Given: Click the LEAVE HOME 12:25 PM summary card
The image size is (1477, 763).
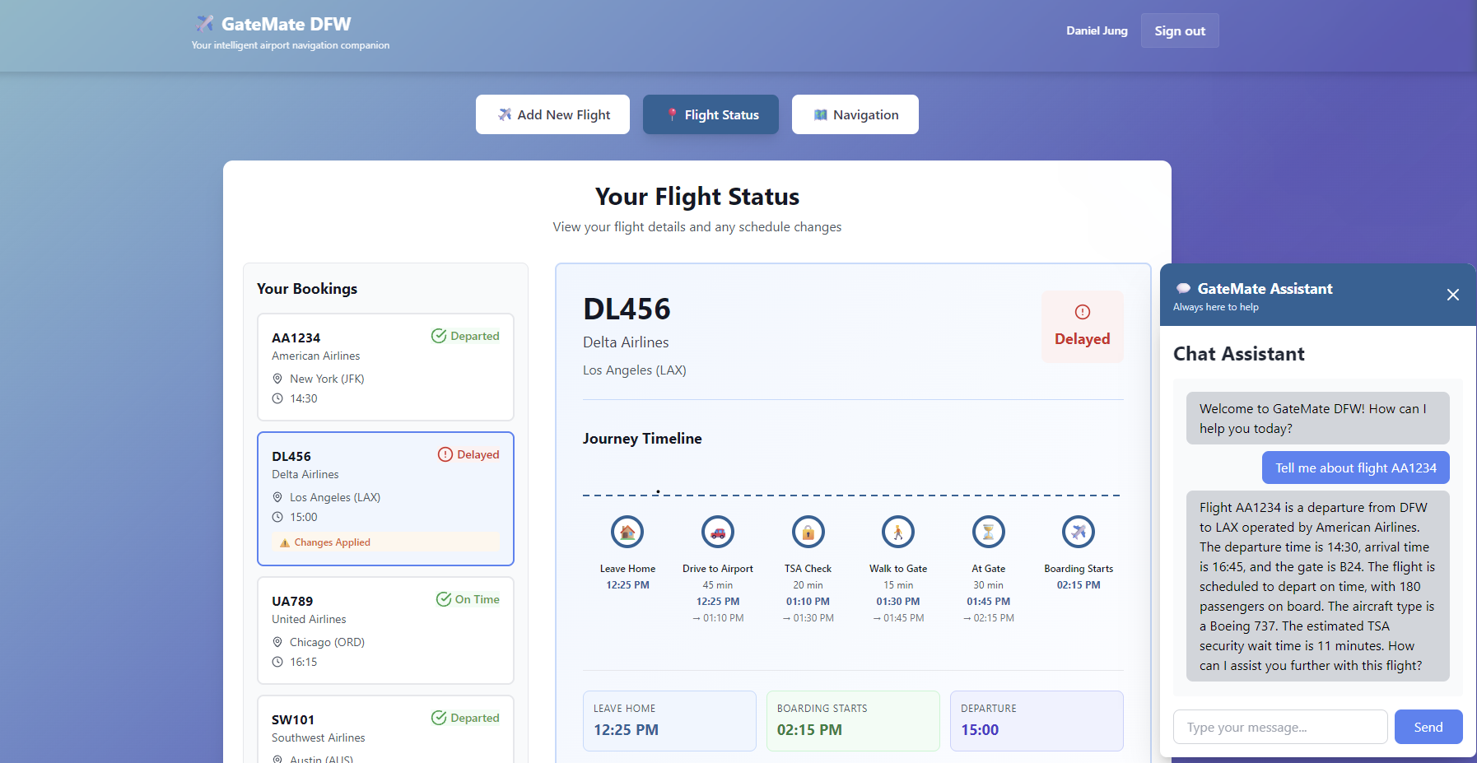Looking at the screenshot, I should tap(669, 721).
